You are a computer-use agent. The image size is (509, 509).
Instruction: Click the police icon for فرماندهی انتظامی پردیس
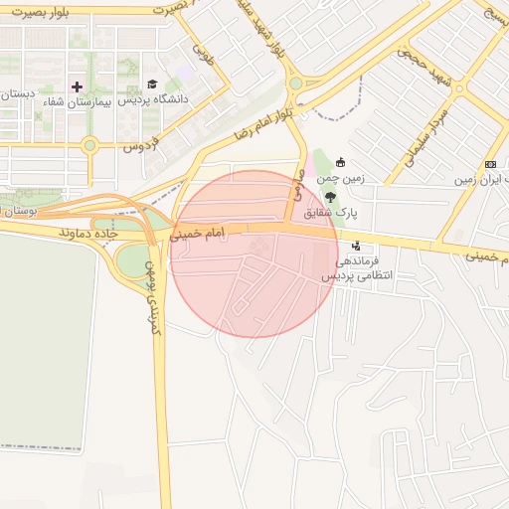click(x=356, y=246)
